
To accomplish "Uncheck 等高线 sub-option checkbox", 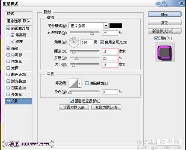I will coord(12,35).
